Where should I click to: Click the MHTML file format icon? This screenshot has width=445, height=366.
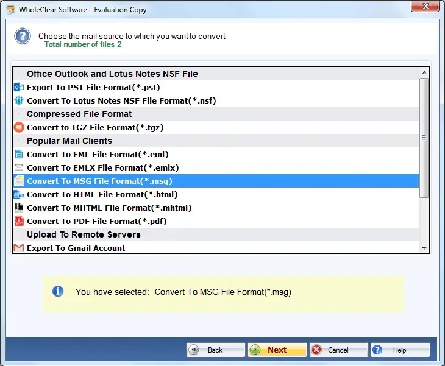19,208
